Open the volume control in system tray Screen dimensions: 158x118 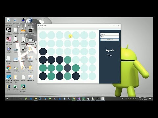tap(131, 99)
